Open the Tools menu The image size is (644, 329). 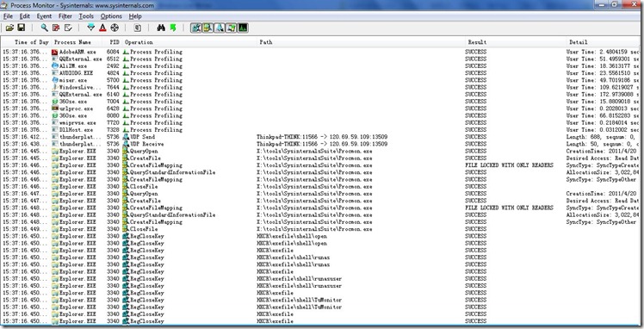click(86, 16)
